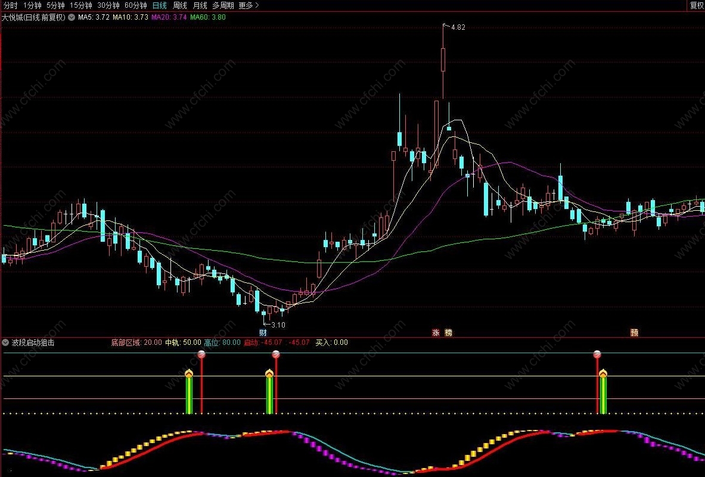Select the 1分钟 timeframe tab
705x477 pixels.
(x=32, y=5)
